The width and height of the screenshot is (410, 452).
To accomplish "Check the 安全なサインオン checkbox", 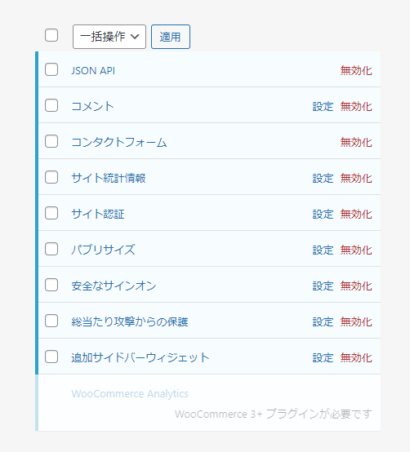I will point(51,285).
